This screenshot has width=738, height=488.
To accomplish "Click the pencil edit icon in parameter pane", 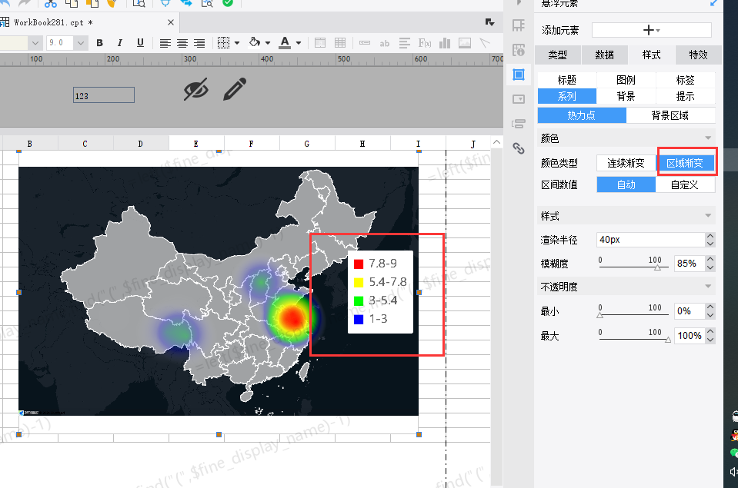I will 235,89.
